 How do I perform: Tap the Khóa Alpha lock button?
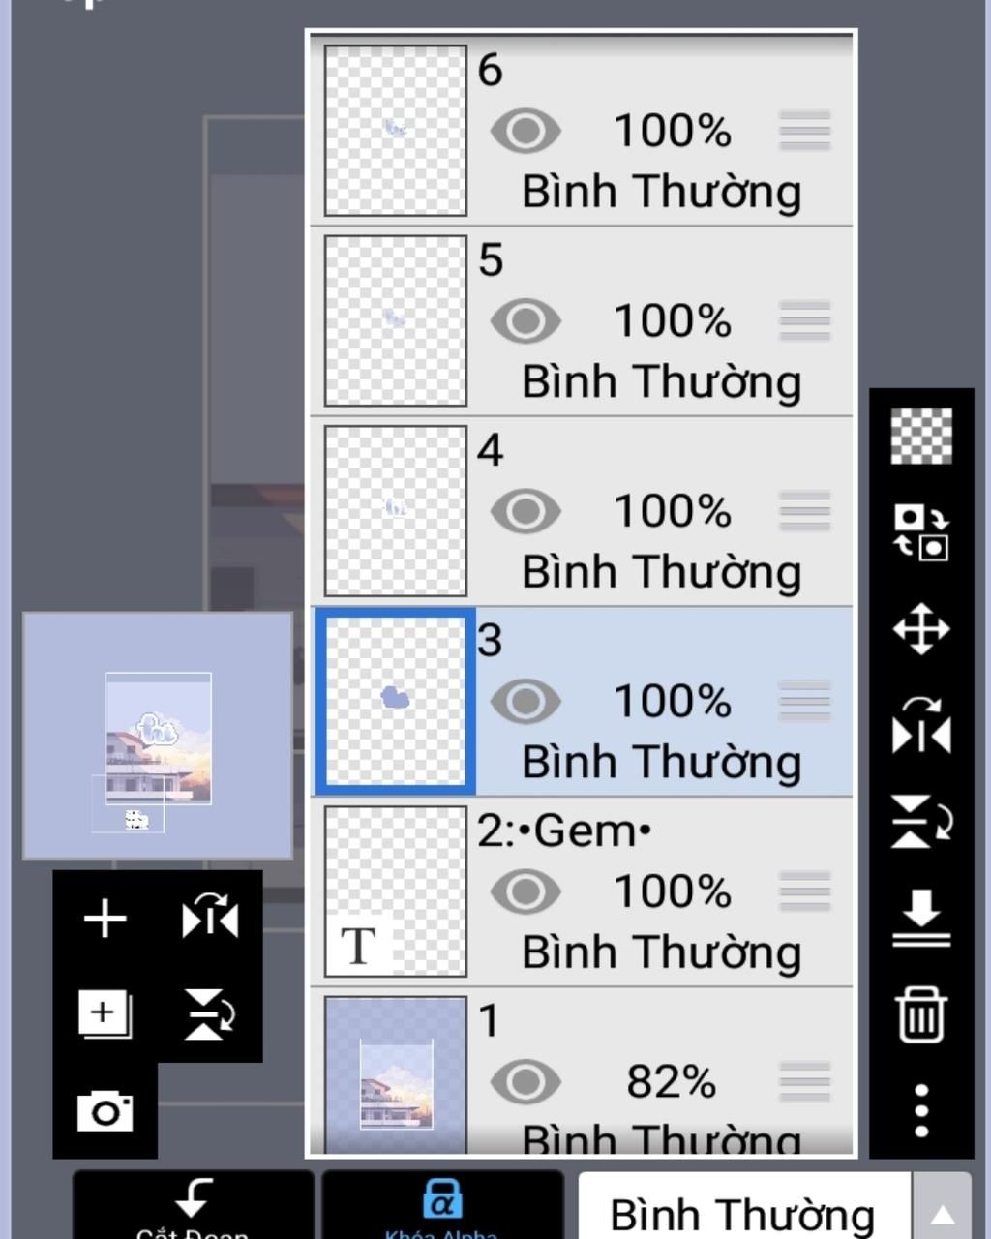coord(441,1207)
